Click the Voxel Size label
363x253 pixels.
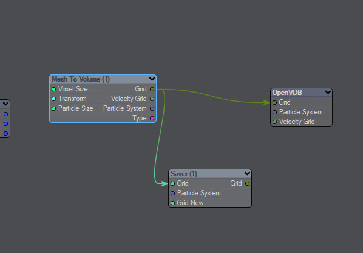pos(73,89)
